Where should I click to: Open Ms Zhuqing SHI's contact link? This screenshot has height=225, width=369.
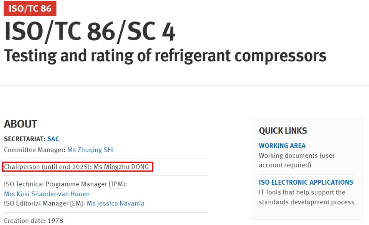coord(90,150)
